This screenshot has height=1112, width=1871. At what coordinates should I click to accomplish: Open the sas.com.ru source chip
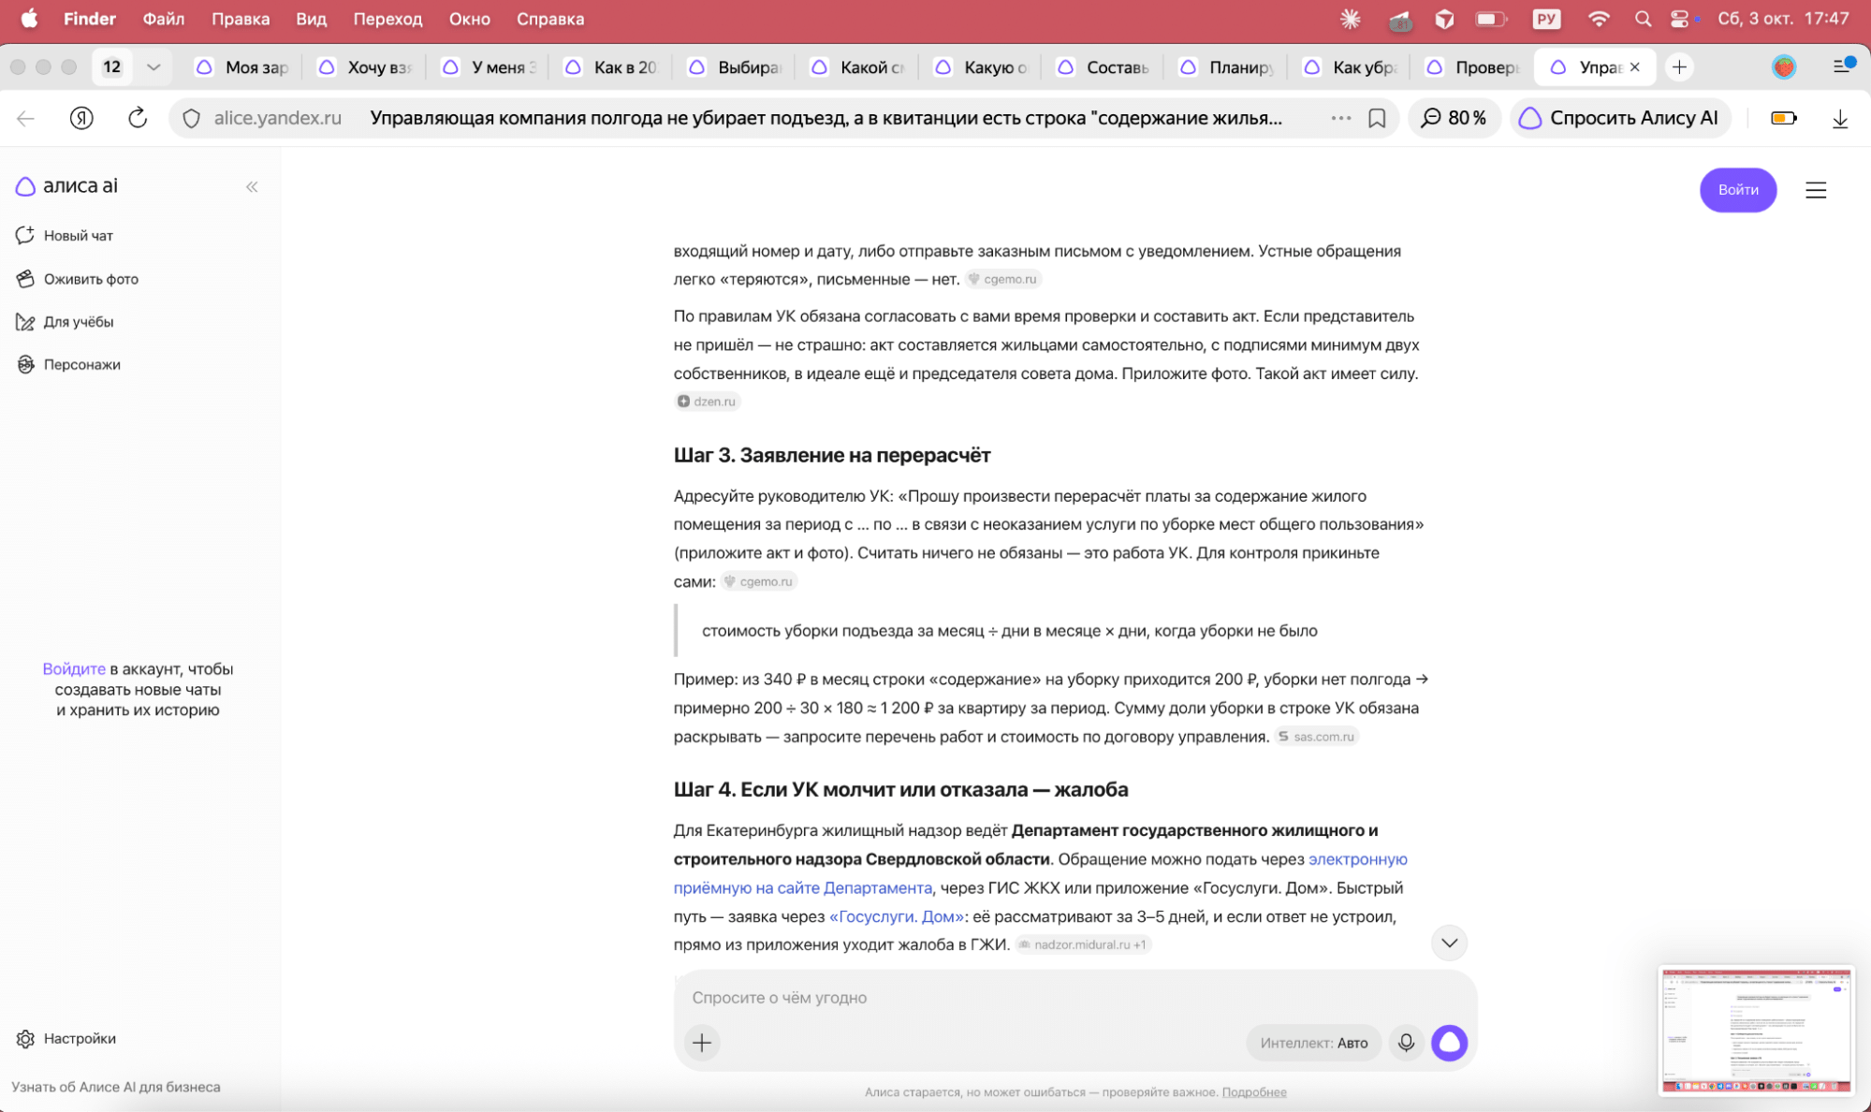coord(1316,737)
